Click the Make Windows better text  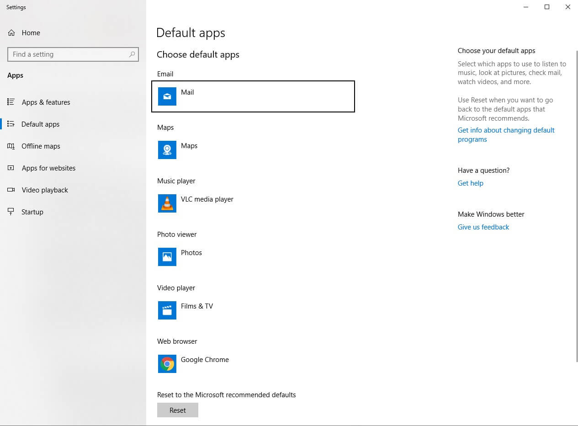[x=491, y=214]
